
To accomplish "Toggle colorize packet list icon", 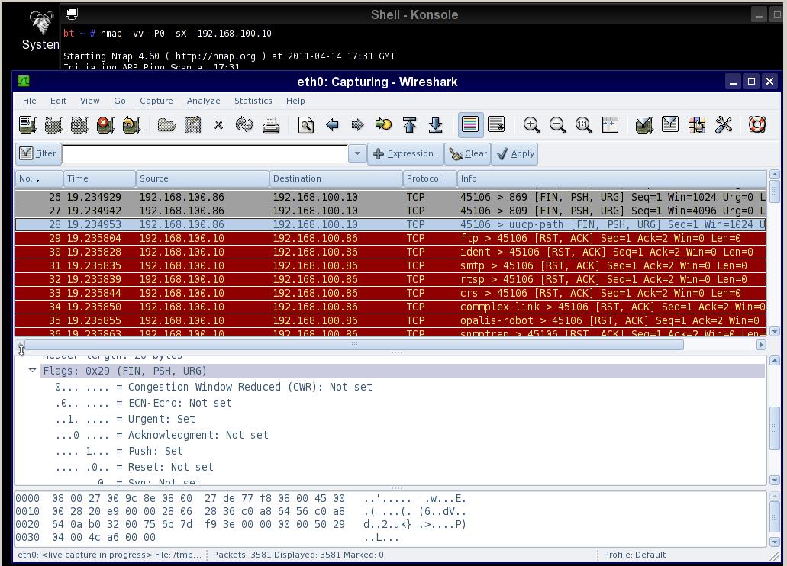I will click(470, 125).
